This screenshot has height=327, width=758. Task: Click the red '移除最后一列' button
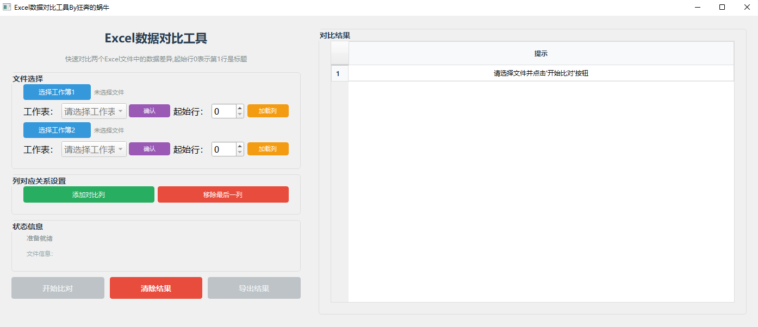click(223, 194)
